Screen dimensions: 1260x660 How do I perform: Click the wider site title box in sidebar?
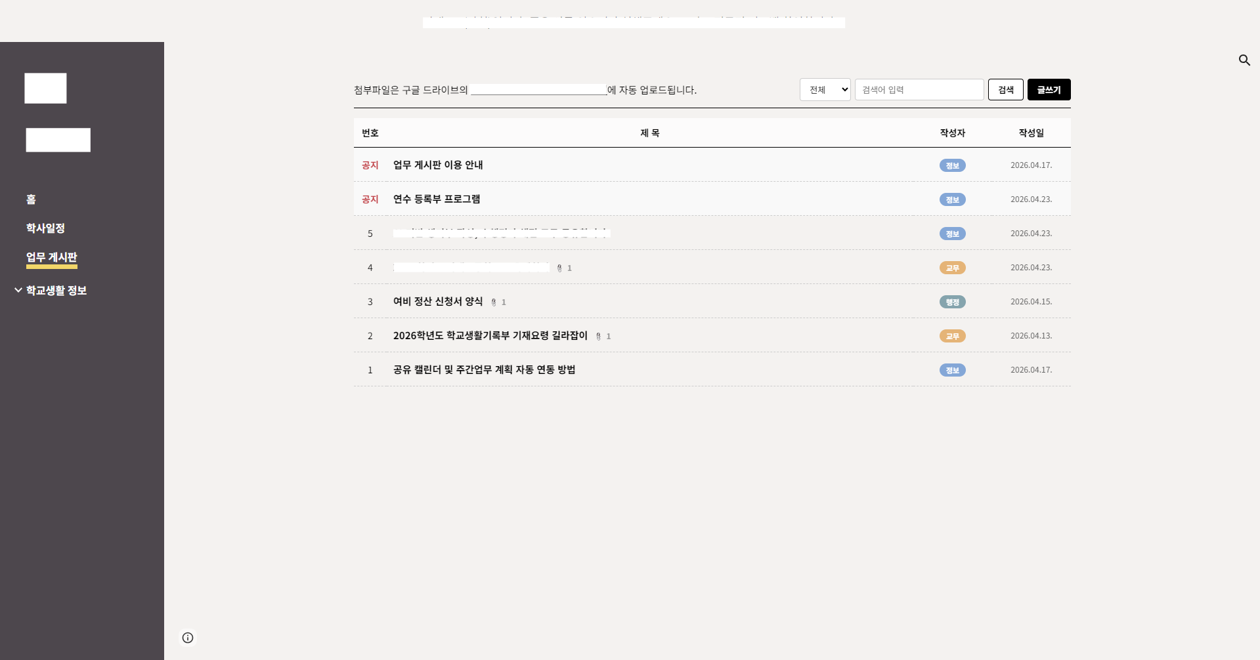click(x=58, y=140)
